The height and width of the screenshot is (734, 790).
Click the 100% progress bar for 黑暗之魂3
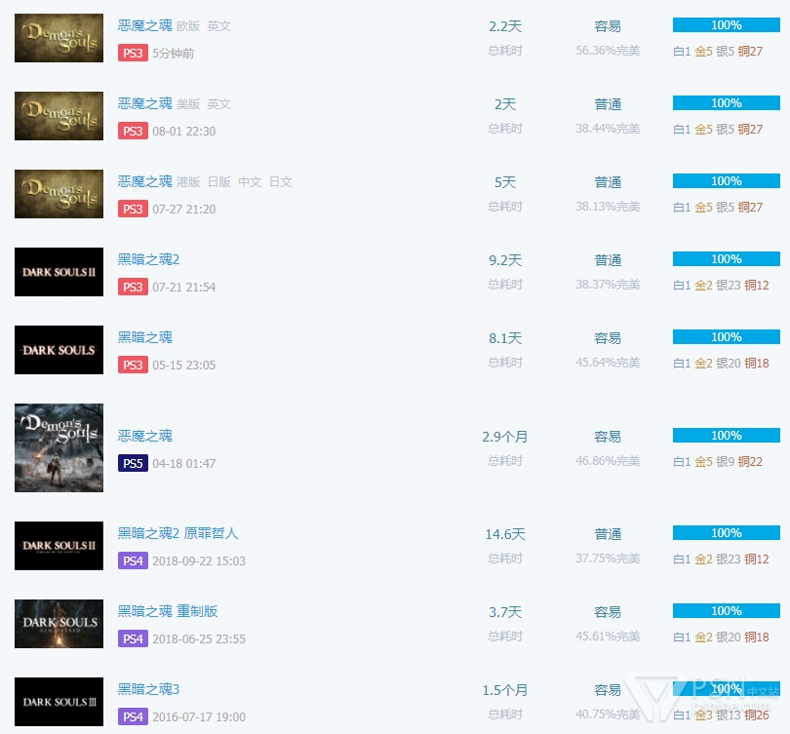[x=727, y=689]
